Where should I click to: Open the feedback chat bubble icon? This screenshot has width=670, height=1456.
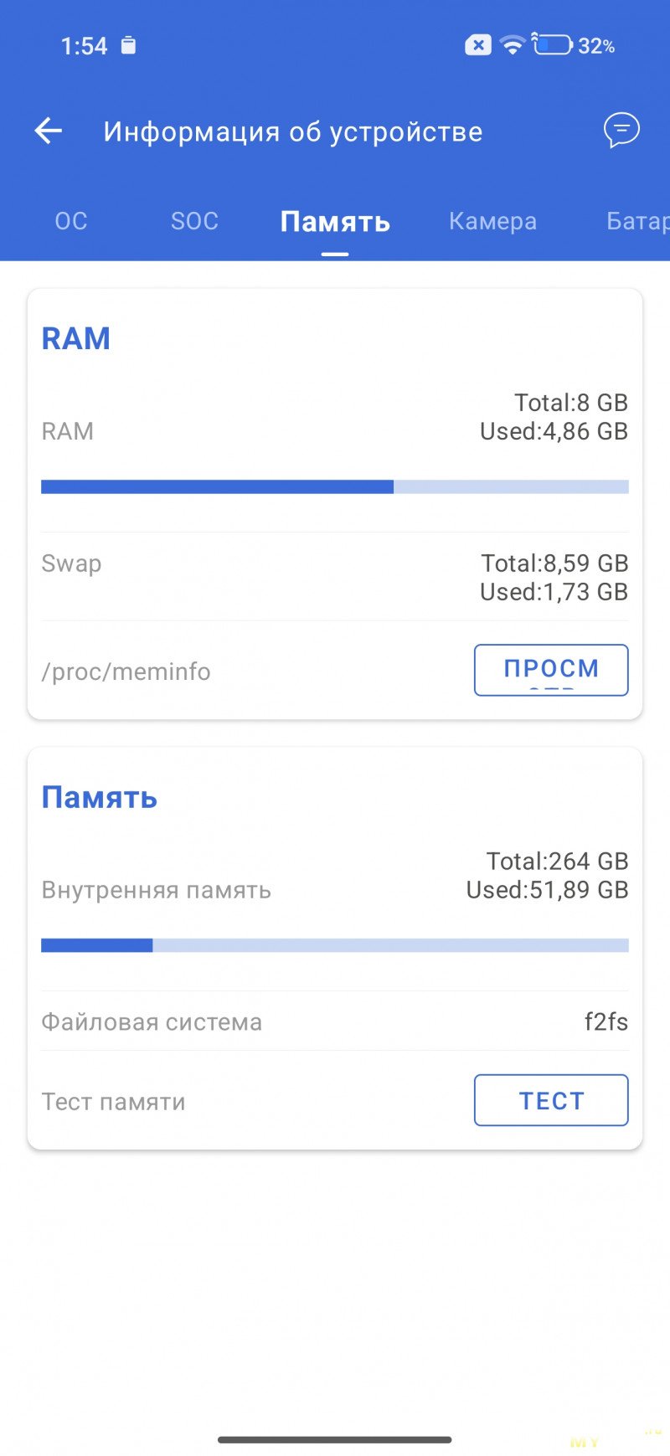point(621,131)
